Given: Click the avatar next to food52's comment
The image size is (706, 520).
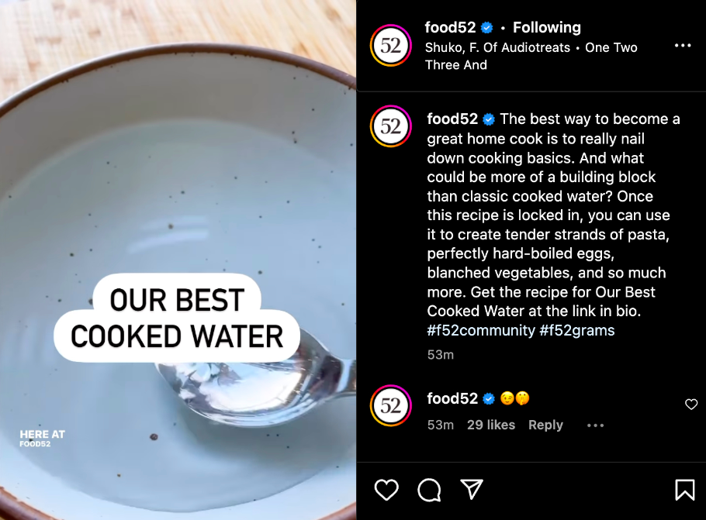Looking at the screenshot, I should coord(390,405).
